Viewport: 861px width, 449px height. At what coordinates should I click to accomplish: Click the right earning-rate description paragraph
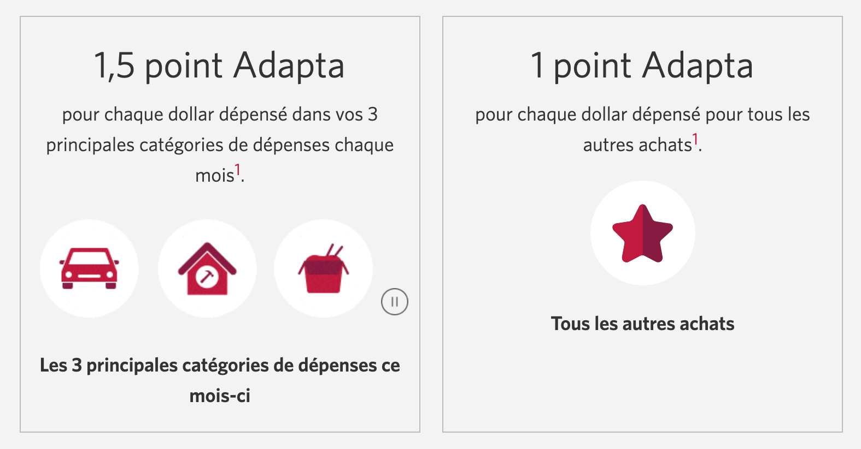642,129
